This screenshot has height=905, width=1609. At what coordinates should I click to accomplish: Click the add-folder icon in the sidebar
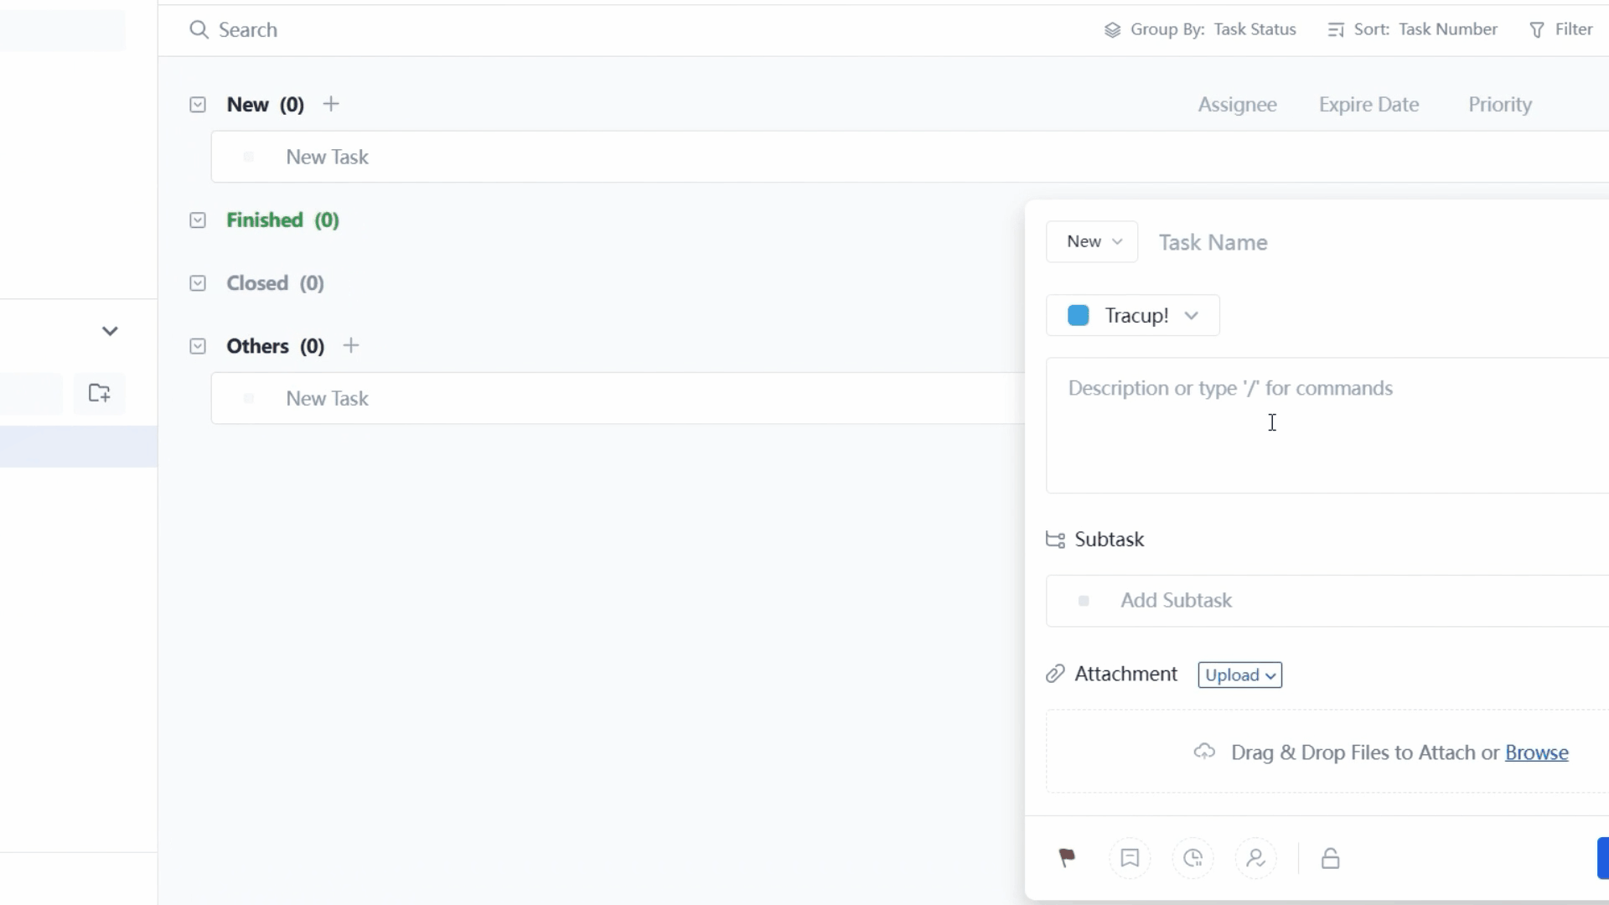coord(98,393)
